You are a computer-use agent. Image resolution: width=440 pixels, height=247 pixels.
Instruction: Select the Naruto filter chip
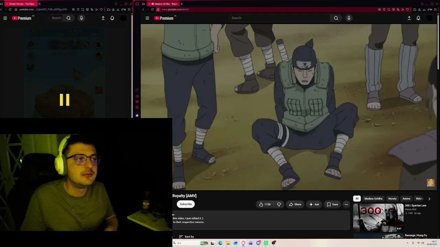tap(392, 199)
